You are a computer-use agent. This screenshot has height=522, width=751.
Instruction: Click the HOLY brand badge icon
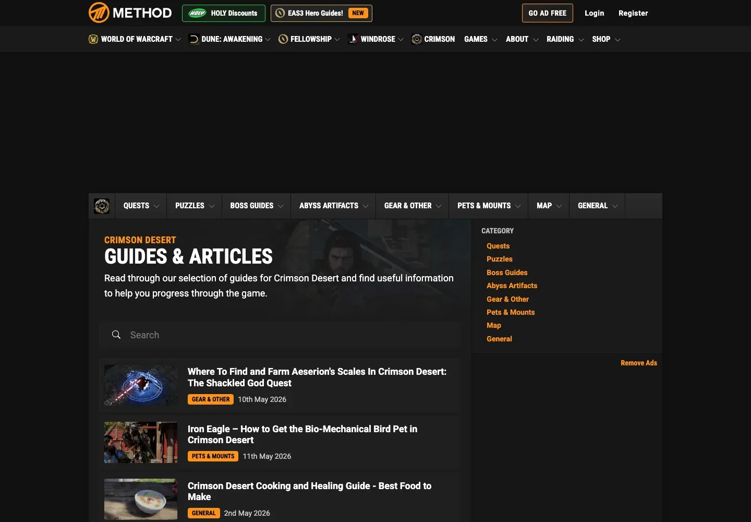pyautogui.click(x=197, y=13)
